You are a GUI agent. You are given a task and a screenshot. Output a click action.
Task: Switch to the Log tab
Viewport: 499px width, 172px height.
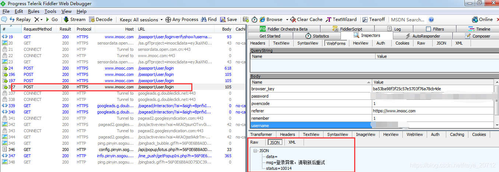pos(394,29)
